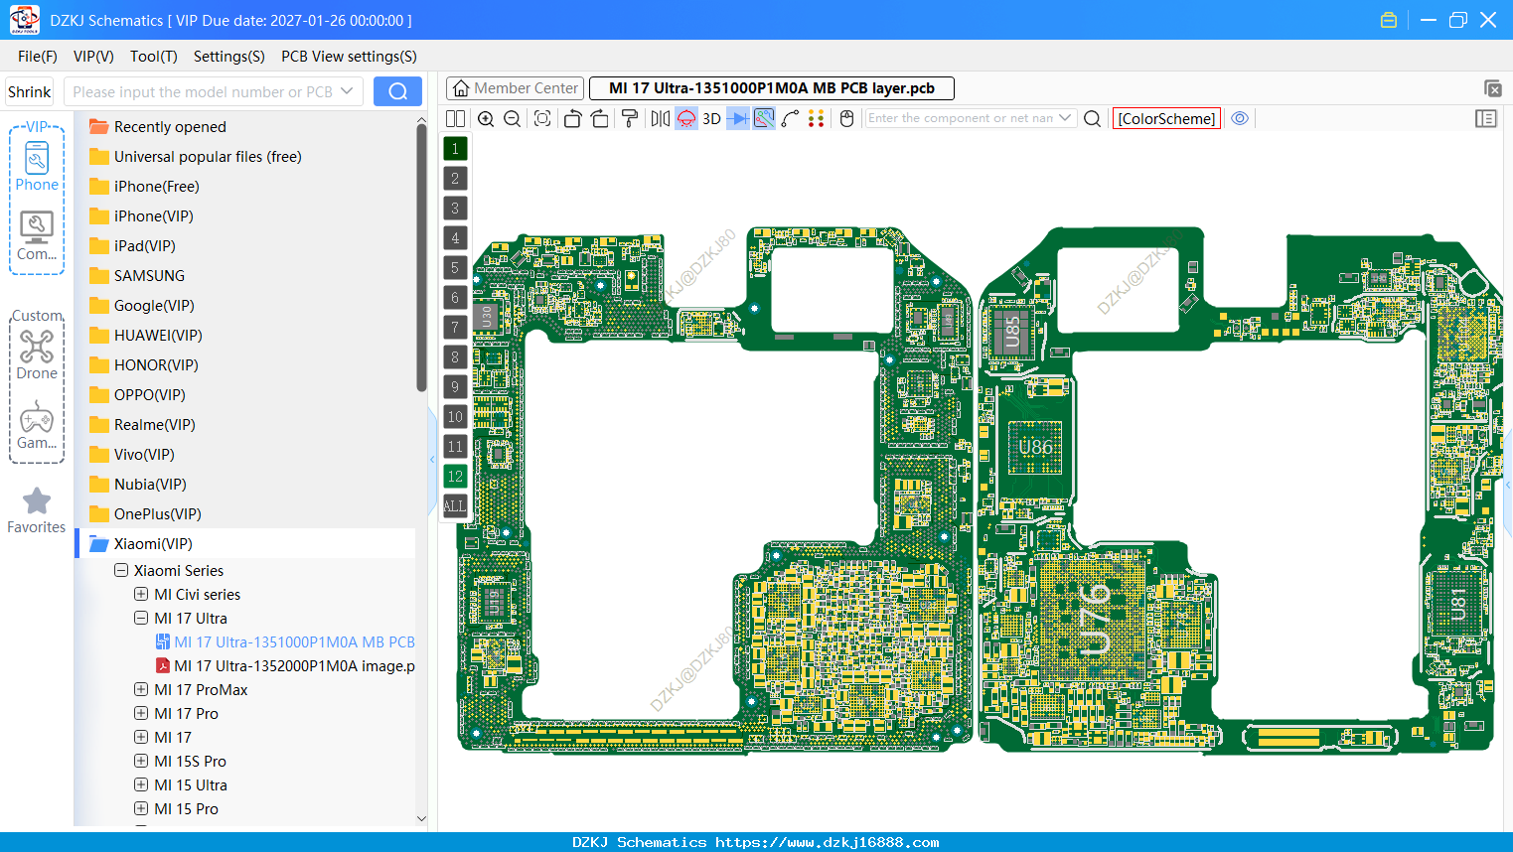Expand the MI Civi series node

pos(141,594)
